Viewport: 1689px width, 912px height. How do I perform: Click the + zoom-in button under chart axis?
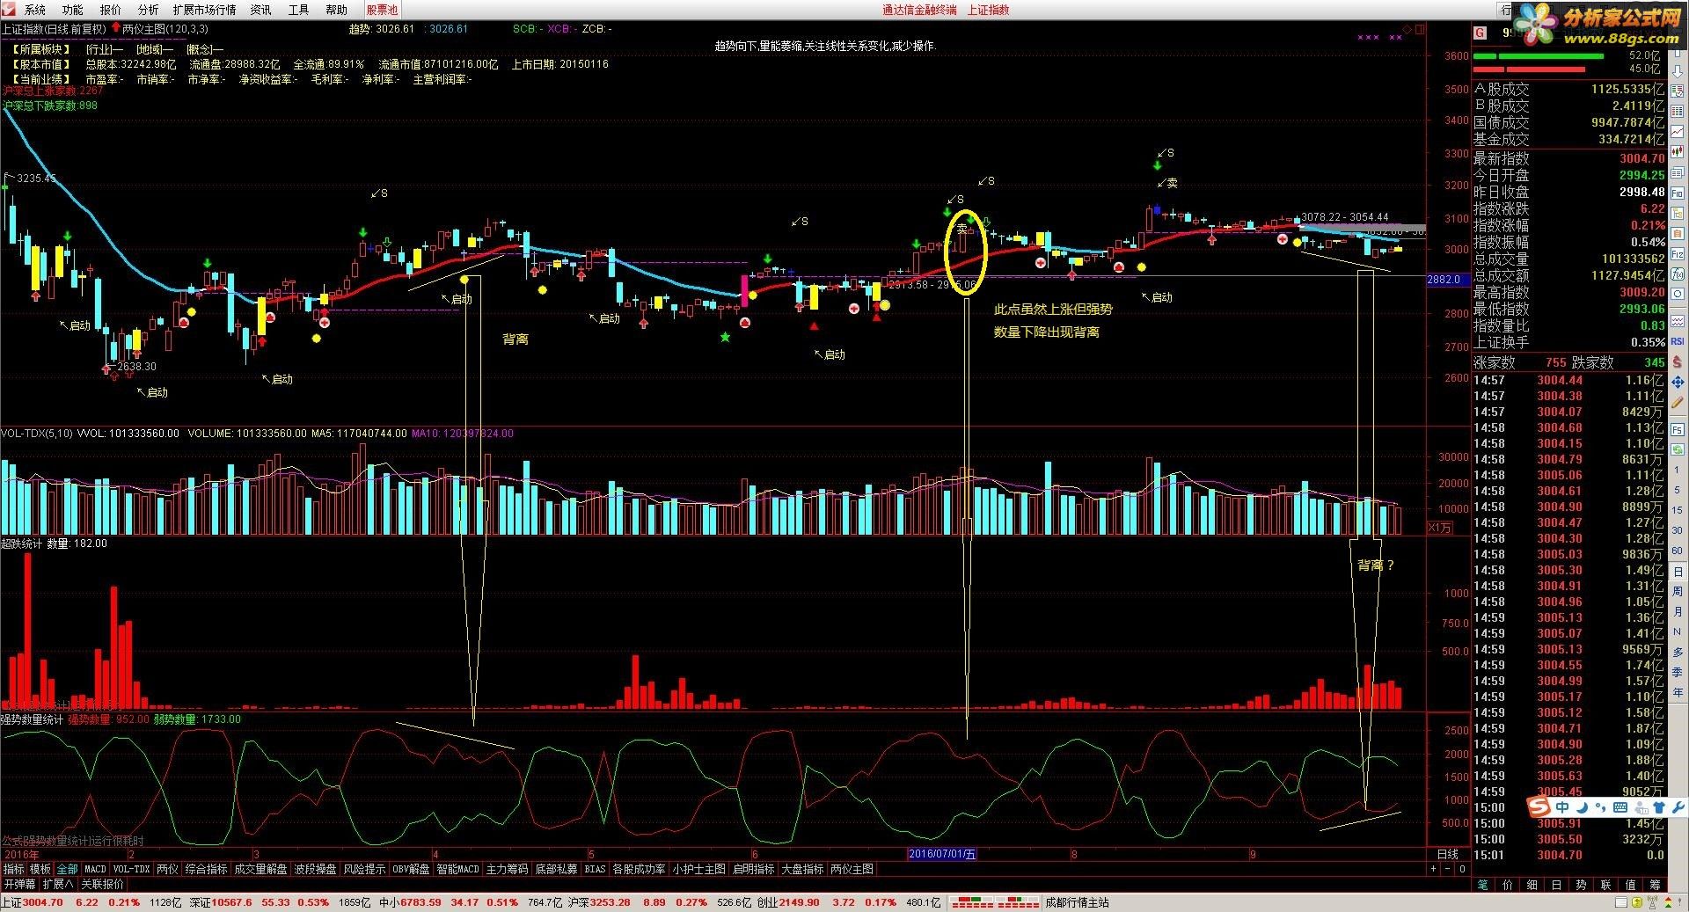(x=1433, y=869)
